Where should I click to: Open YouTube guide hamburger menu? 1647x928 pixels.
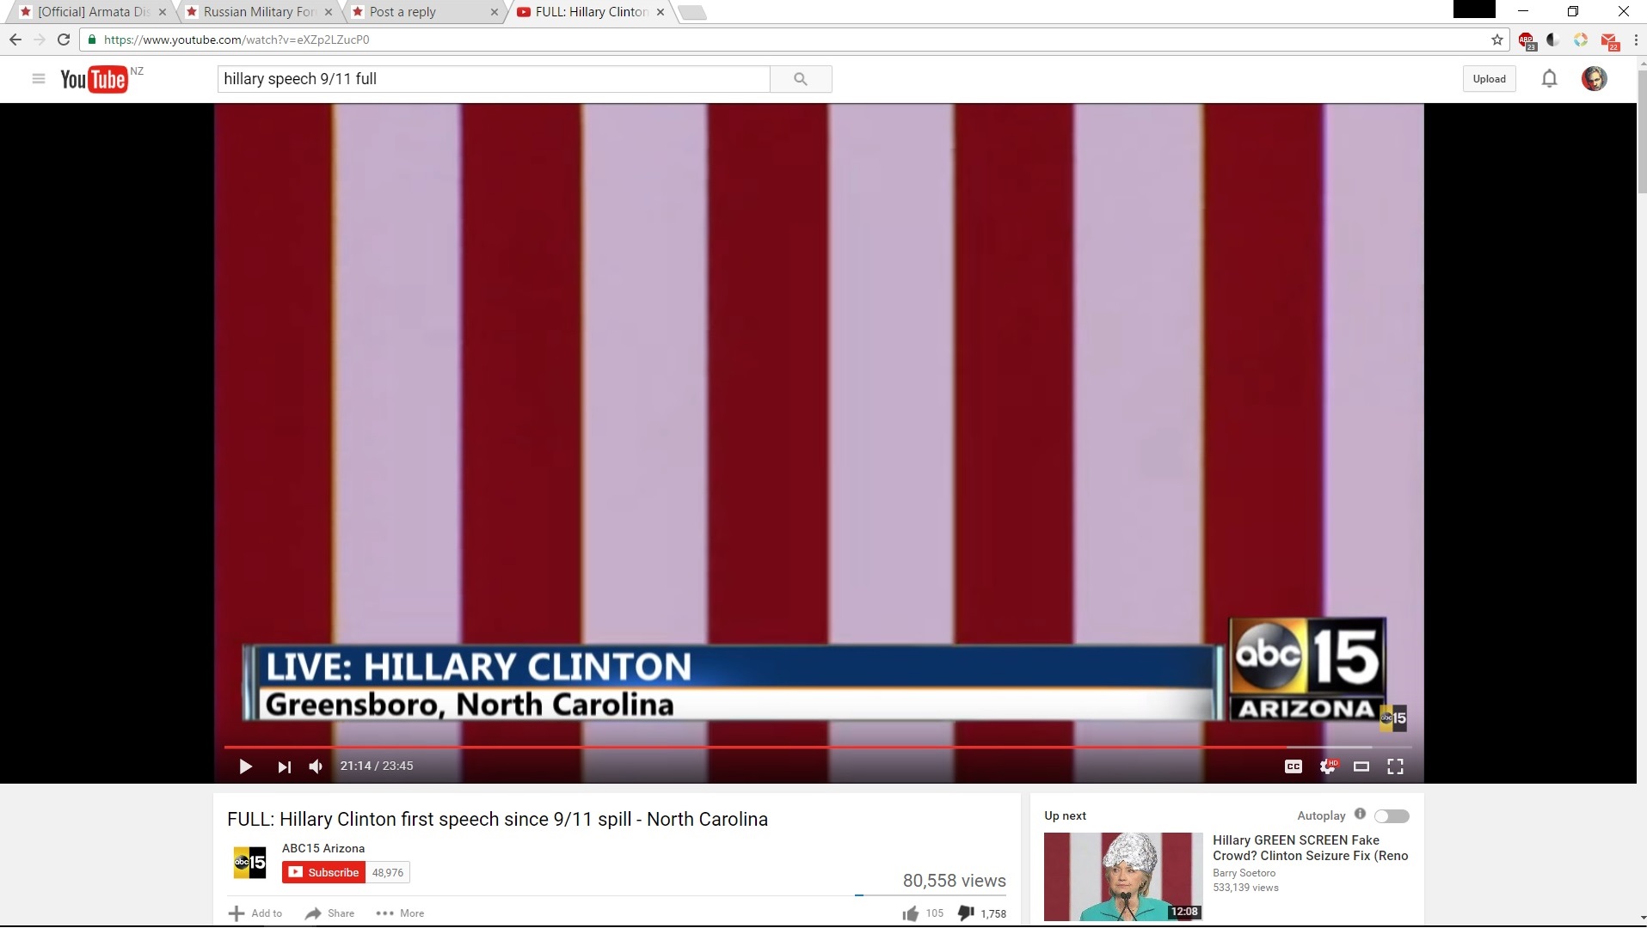tap(38, 79)
